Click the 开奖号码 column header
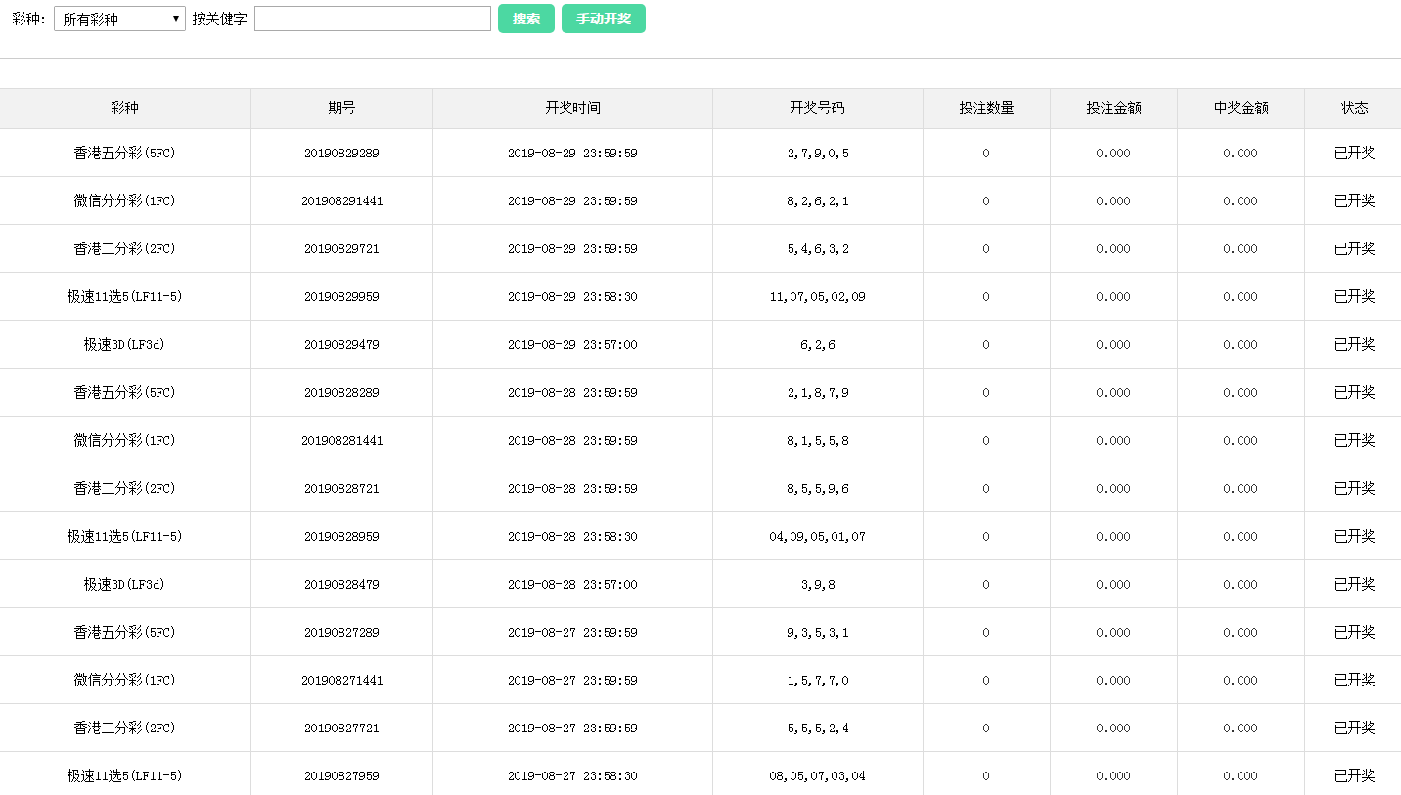Image resolution: width=1401 pixels, height=795 pixels. [x=817, y=109]
